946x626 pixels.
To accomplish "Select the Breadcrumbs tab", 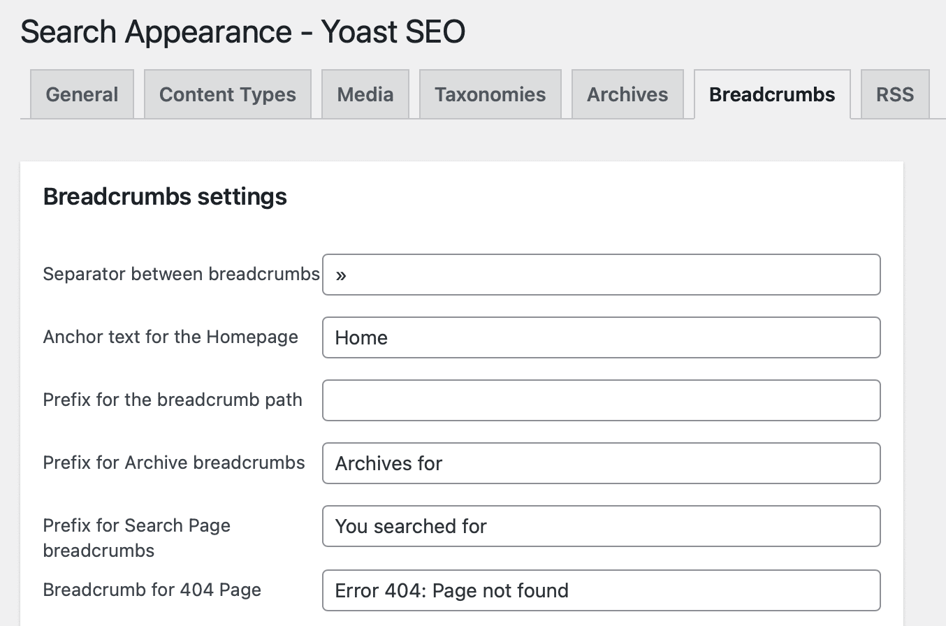I will (x=771, y=94).
